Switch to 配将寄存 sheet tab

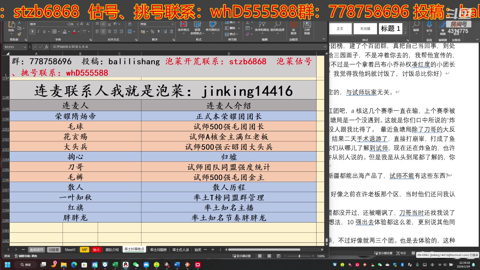(x=36, y=250)
